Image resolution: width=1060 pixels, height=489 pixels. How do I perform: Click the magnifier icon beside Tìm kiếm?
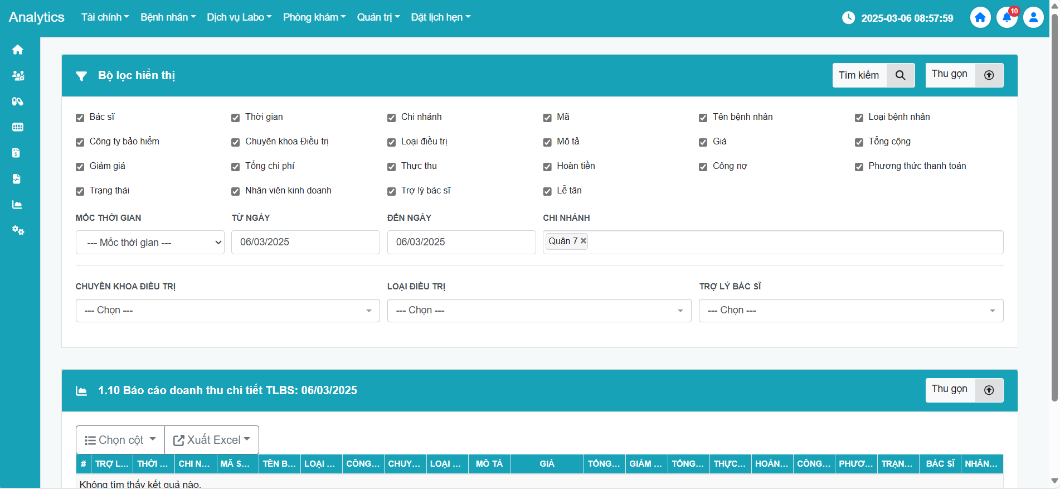point(900,75)
